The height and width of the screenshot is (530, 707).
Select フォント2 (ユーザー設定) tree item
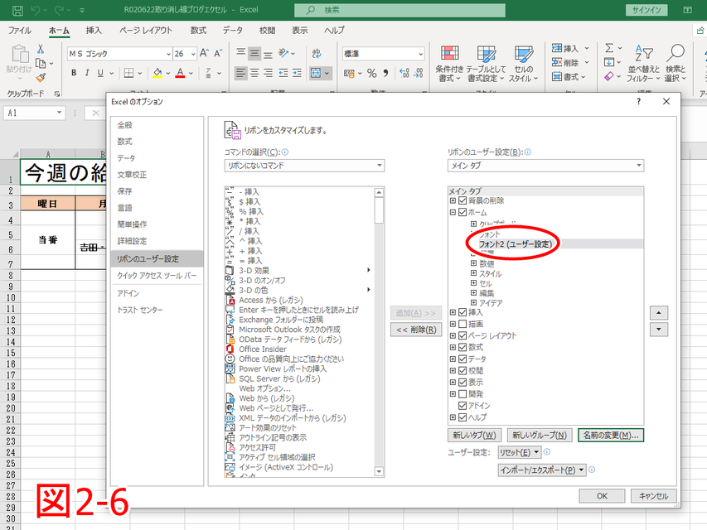[x=515, y=244]
